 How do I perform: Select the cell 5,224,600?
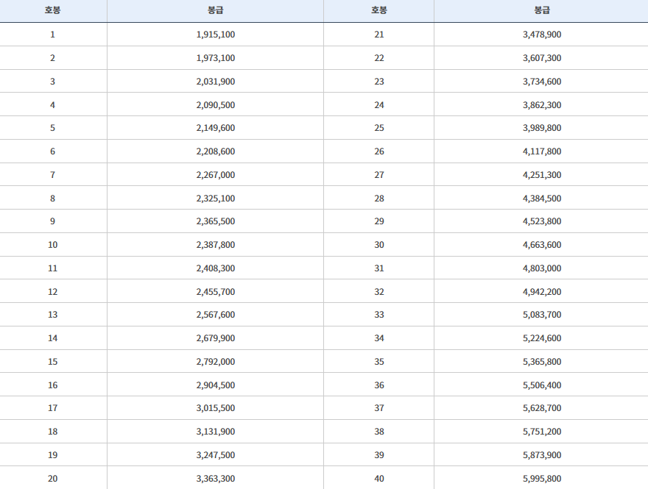[x=542, y=338]
